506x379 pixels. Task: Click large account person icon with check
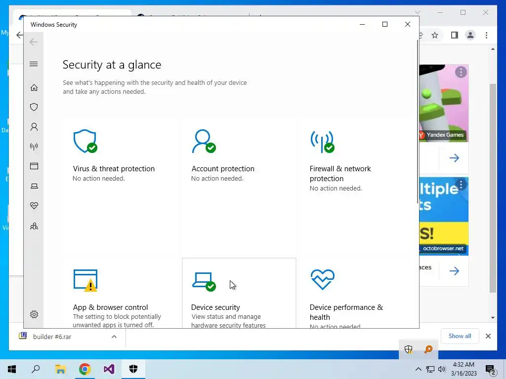204,141
